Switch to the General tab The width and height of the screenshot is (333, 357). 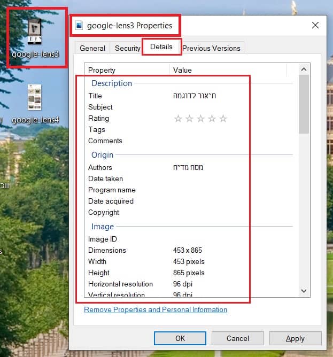[92, 48]
